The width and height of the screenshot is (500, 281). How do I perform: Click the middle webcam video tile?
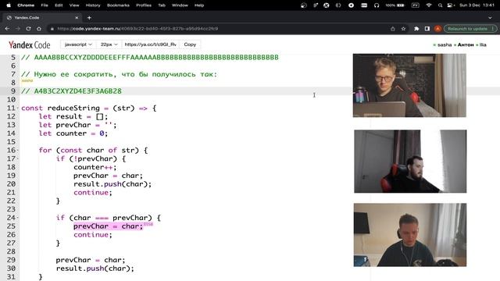click(410, 162)
